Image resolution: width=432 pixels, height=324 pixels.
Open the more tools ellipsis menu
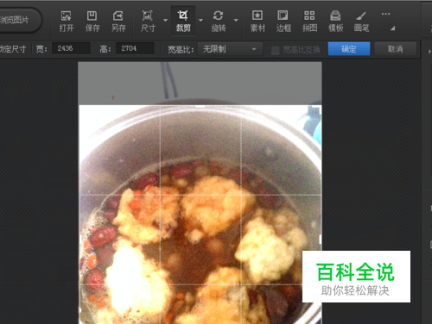coord(385,14)
